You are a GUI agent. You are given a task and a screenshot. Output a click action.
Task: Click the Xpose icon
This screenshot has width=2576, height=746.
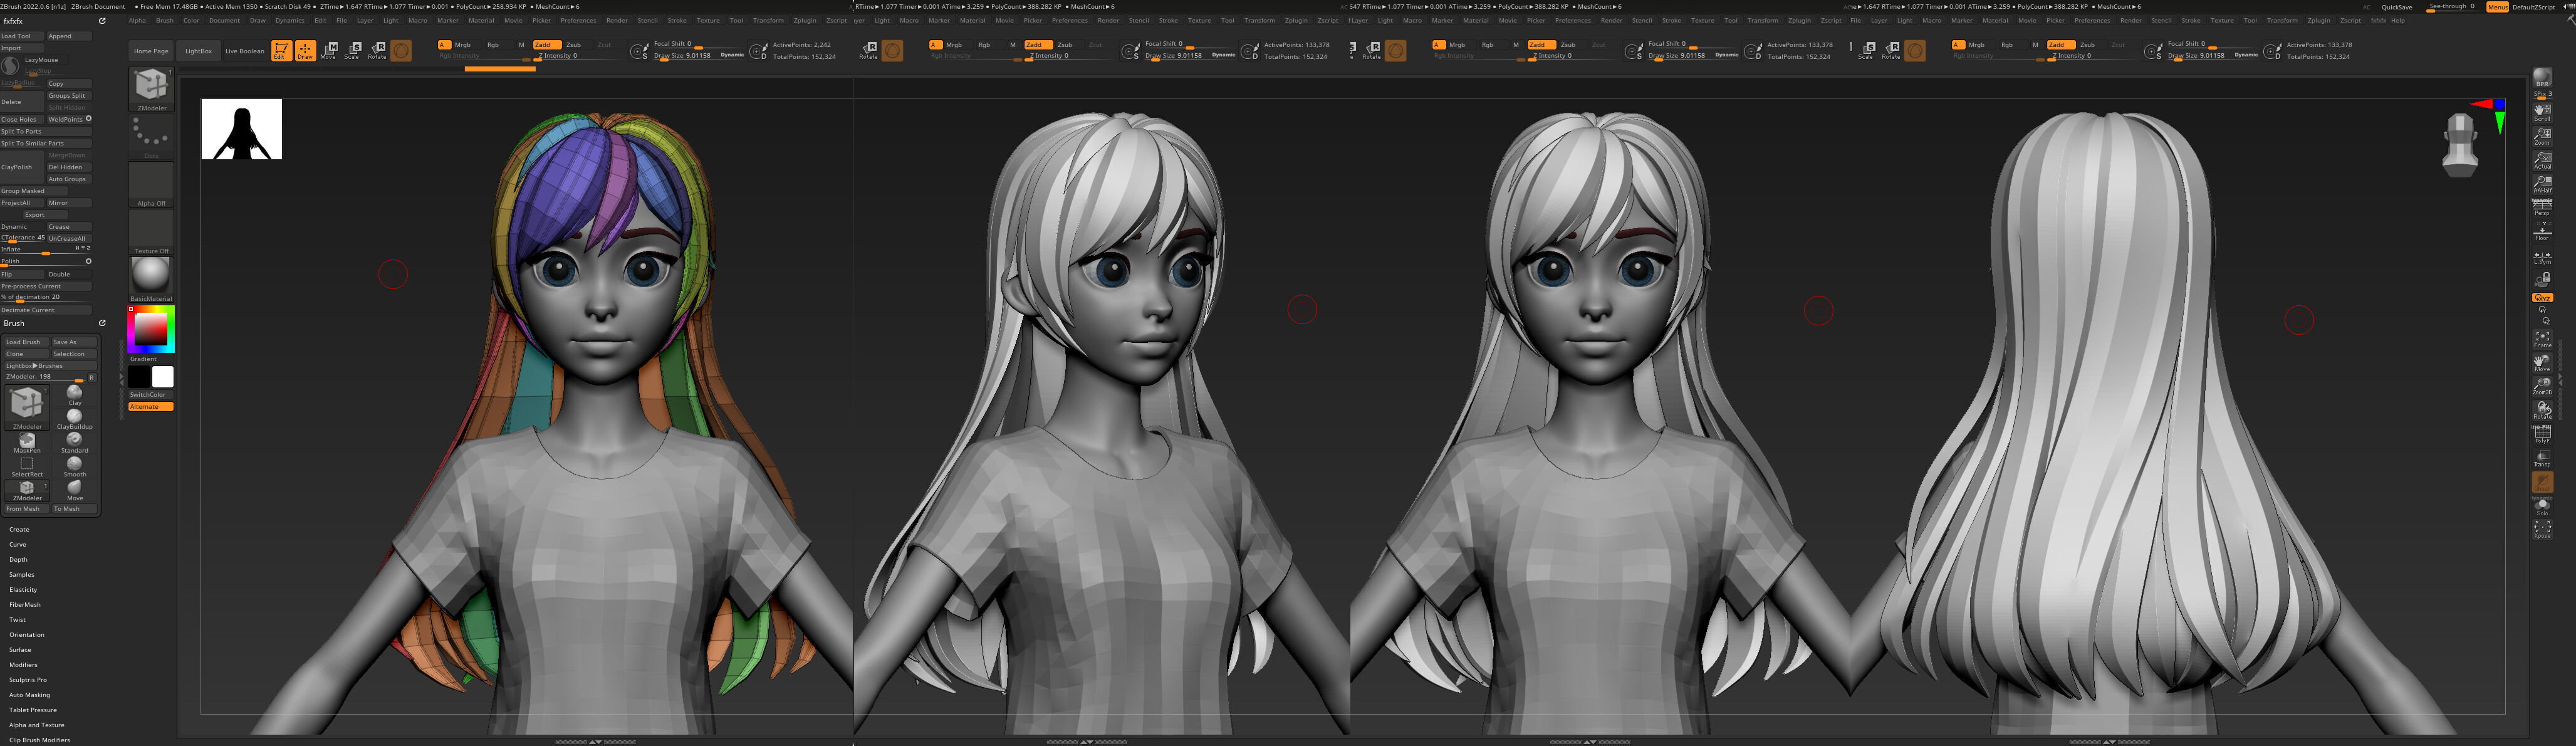(2542, 530)
